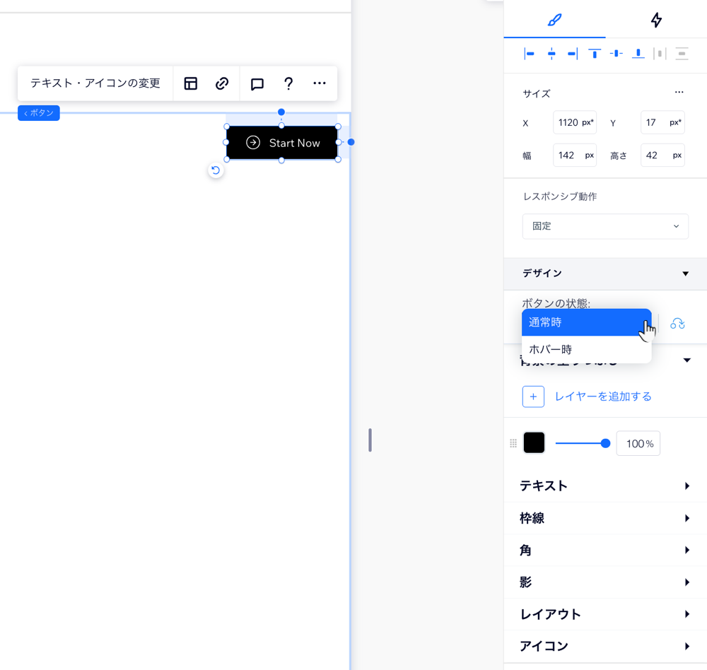
Task: Open the black fill color swatch
Action: click(534, 442)
